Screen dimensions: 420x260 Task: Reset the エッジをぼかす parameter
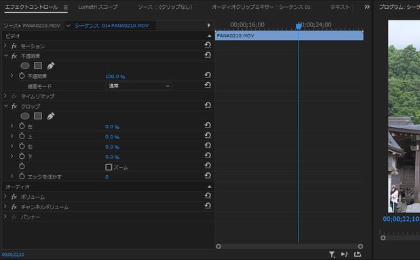208,176
